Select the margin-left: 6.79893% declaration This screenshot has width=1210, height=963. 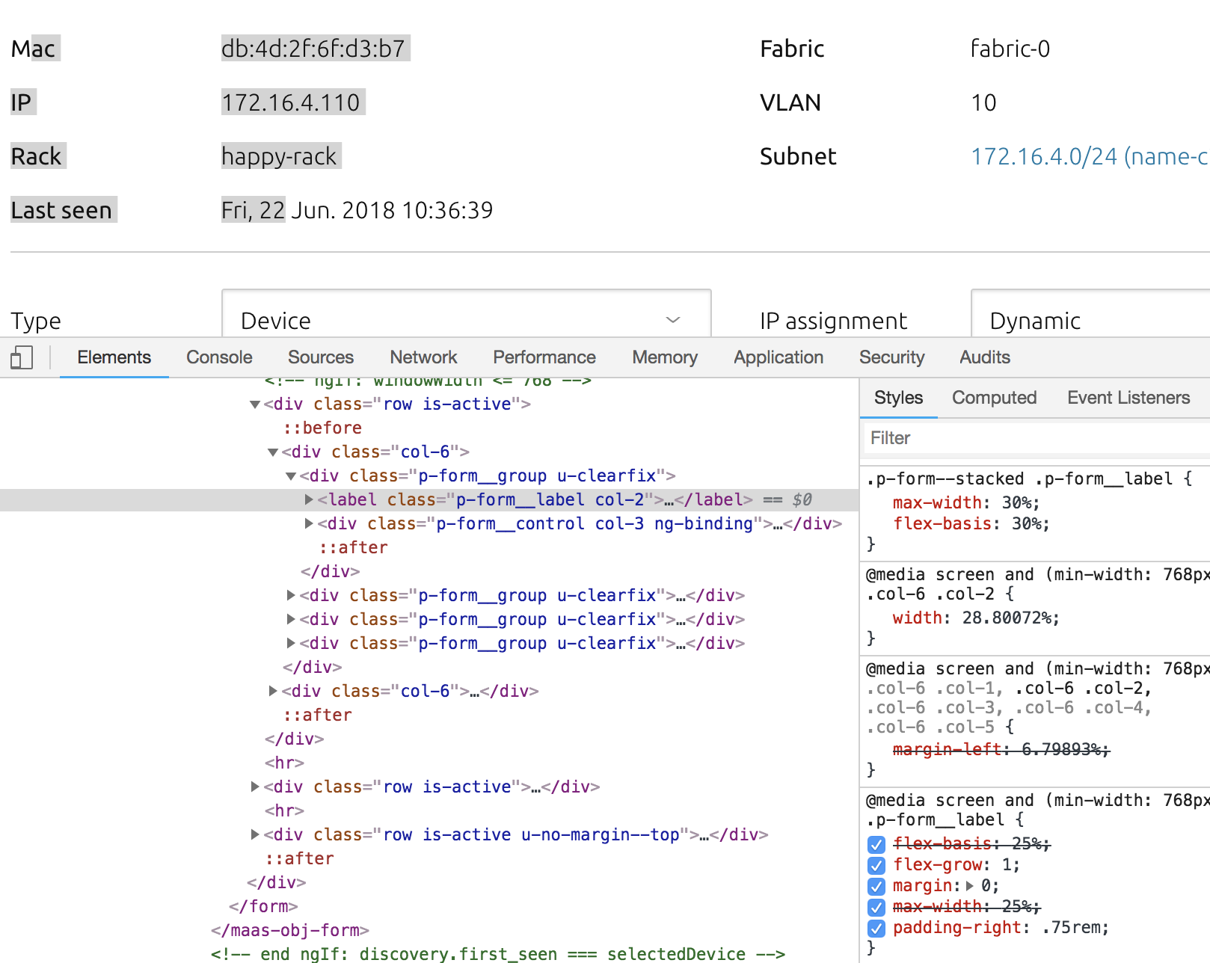tap(1001, 750)
